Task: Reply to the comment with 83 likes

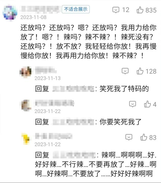Action: pos(129,137)
